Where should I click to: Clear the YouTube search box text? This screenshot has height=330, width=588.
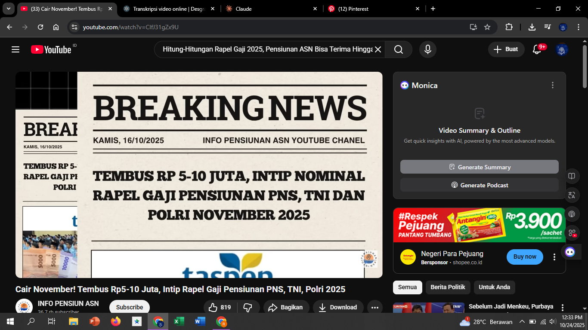[x=378, y=49]
